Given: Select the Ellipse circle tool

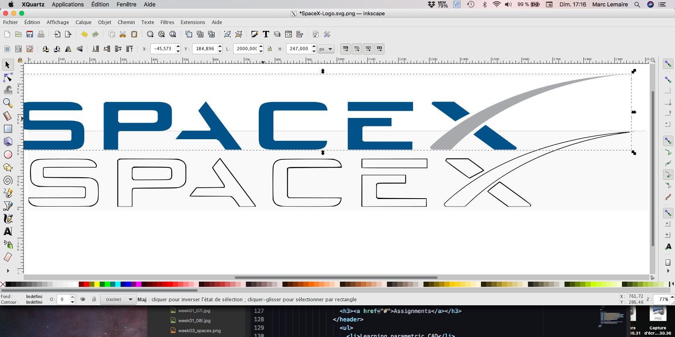Looking at the screenshot, I should (x=8, y=154).
